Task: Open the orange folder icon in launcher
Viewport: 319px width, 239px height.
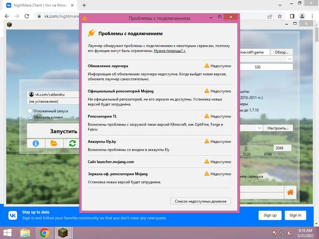Action: (54, 143)
